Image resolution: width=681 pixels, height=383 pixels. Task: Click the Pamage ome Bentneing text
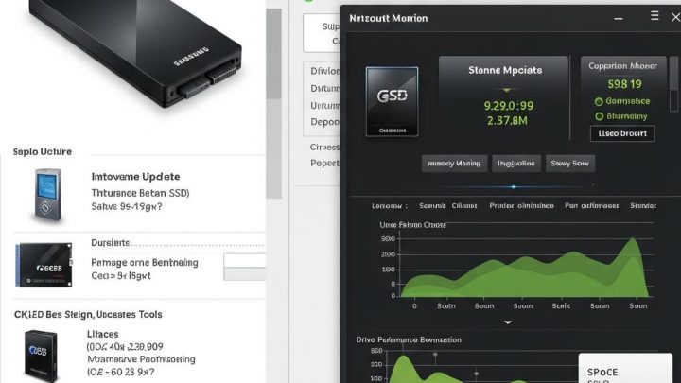pyautogui.click(x=145, y=262)
